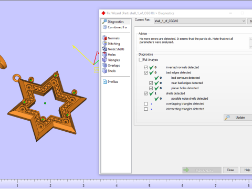The image size is (252, 189).
Task: Click the Advice message text
Action: point(186,40)
